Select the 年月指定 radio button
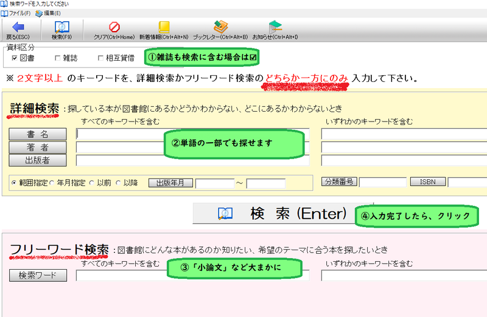Screen dimensions: 487x317 (x=52, y=182)
